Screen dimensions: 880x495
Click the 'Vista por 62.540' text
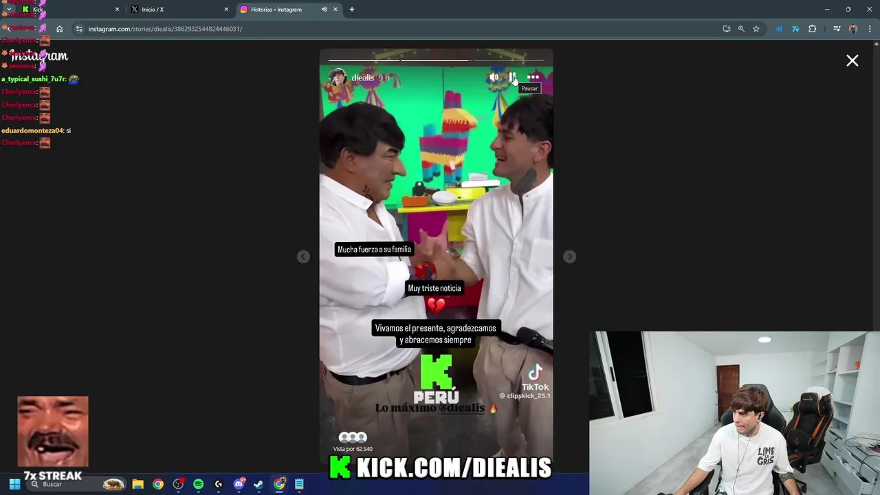click(353, 449)
